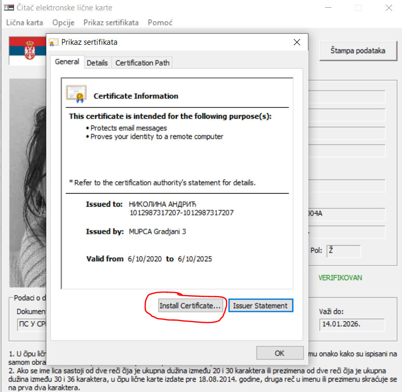Open the Pomoć menu

pos(160,22)
